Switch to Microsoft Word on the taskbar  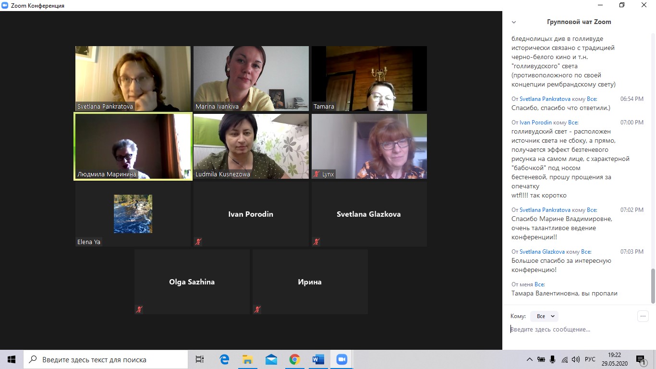coord(318,359)
